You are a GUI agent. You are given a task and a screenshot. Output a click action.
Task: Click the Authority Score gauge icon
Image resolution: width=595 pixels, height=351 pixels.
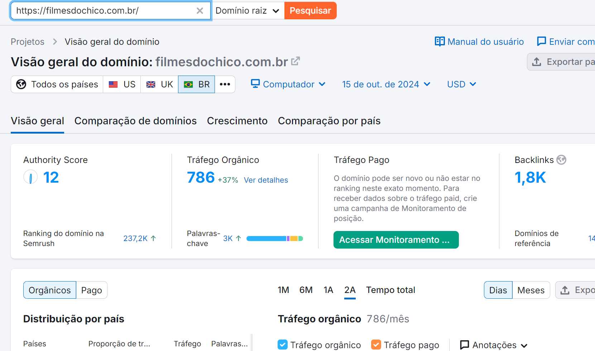(x=30, y=177)
